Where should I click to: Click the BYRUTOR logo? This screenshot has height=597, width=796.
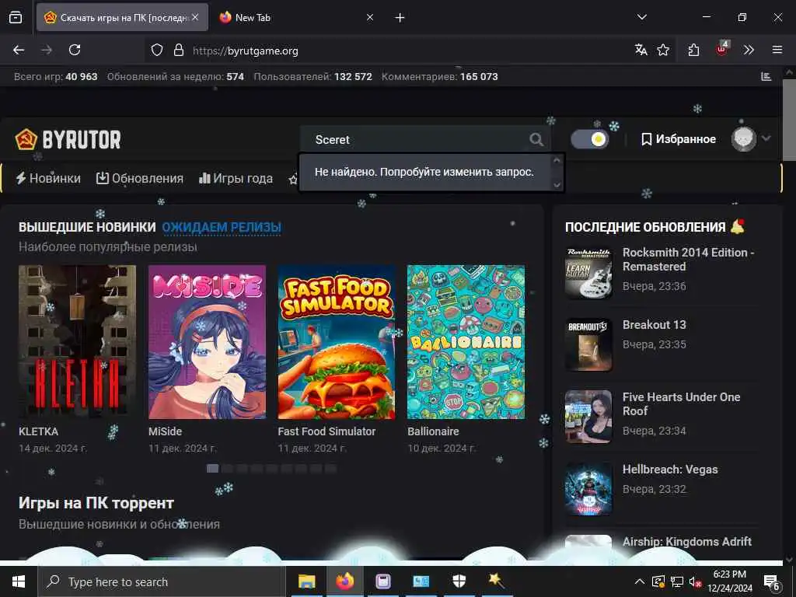pos(68,140)
